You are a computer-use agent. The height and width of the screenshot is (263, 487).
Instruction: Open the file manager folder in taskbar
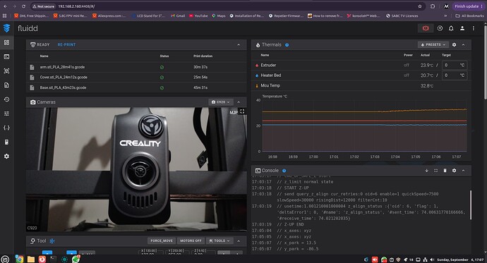coord(31,259)
